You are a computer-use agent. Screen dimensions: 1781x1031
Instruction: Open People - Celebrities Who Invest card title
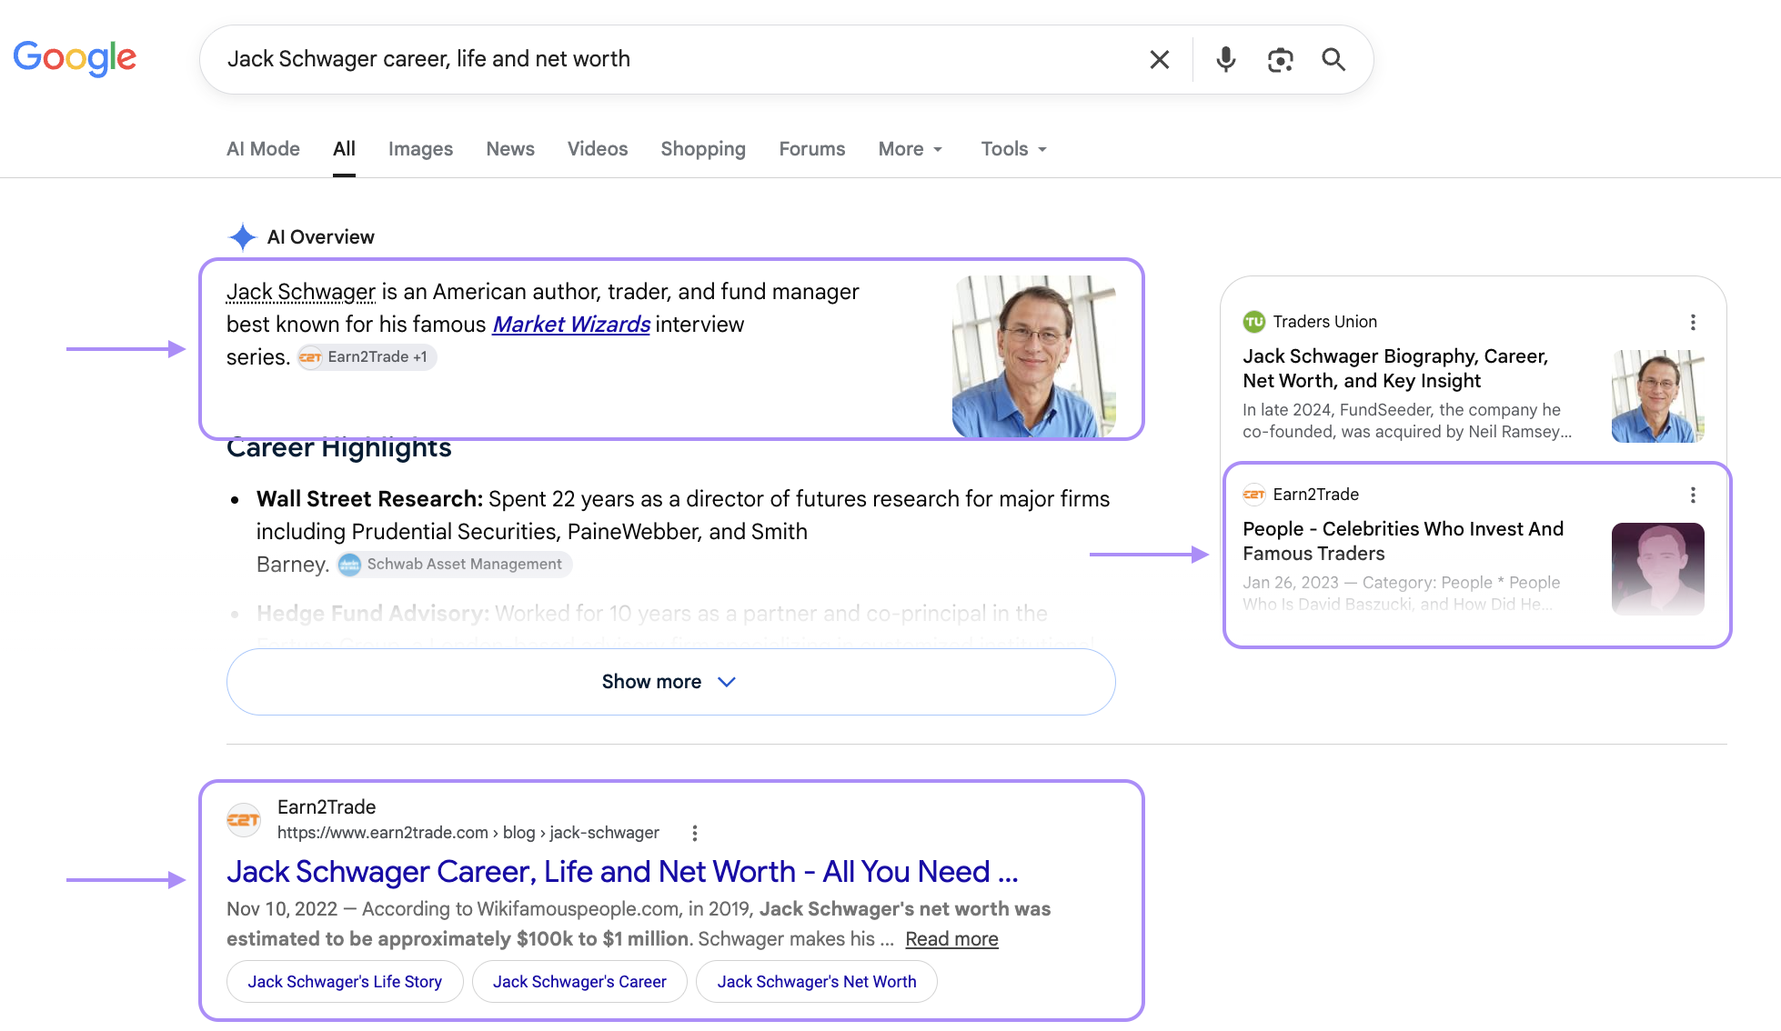1404,541
